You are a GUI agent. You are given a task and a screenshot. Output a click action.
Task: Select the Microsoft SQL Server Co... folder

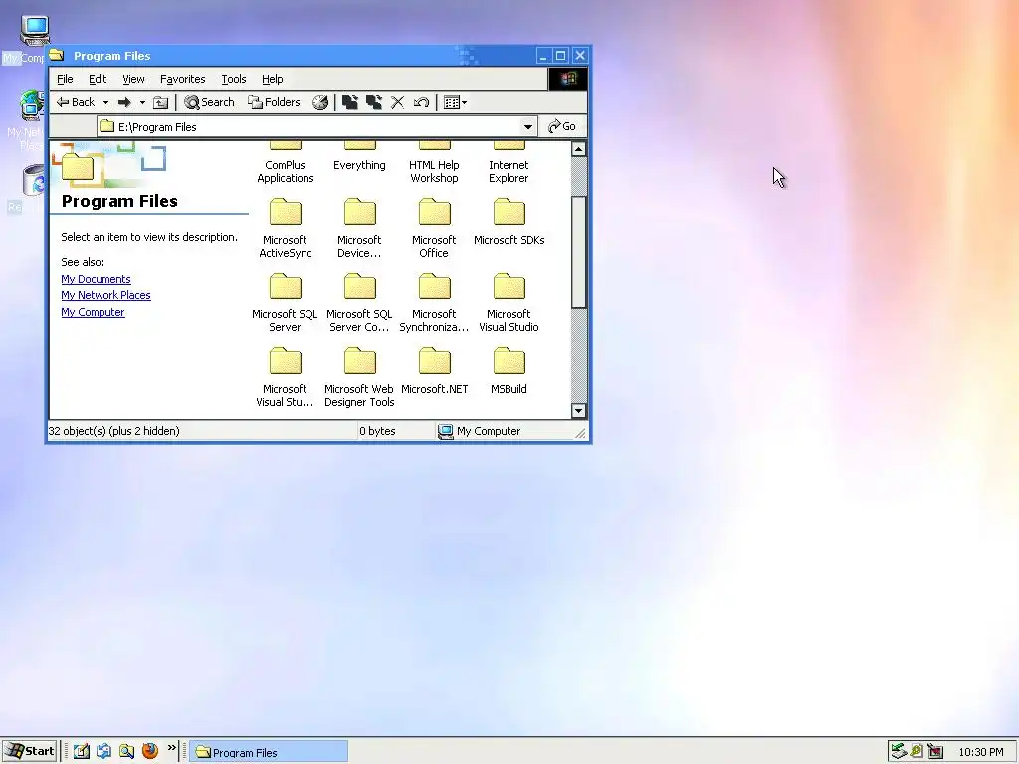click(359, 302)
